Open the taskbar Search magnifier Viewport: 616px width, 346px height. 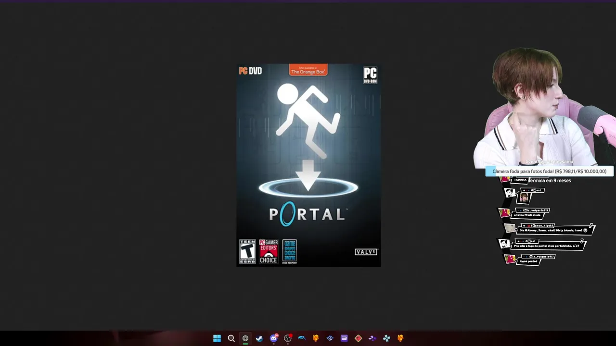click(x=231, y=338)
